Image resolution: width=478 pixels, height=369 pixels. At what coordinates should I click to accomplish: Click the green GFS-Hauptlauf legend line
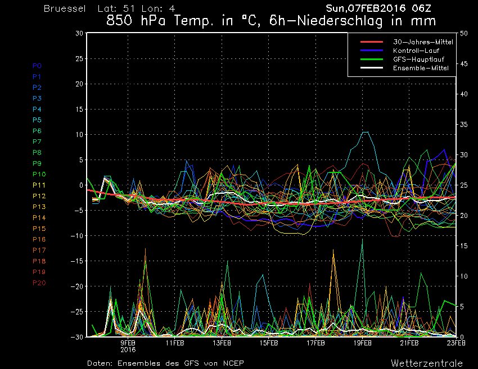[x=372, y=59]
